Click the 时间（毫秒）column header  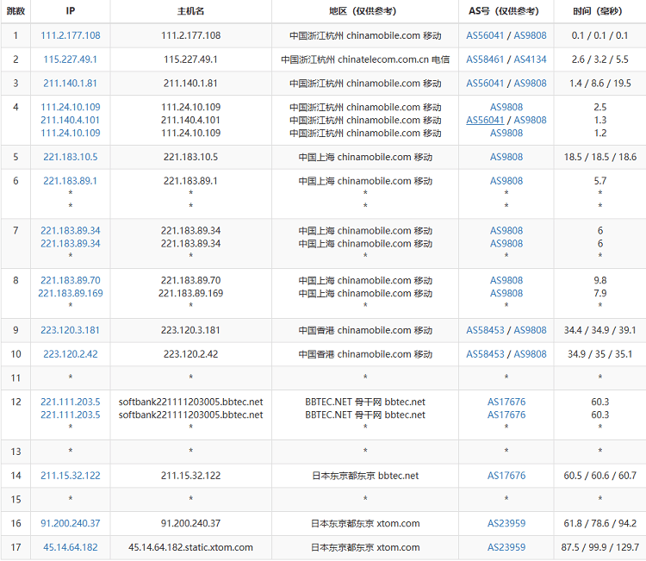599,11
